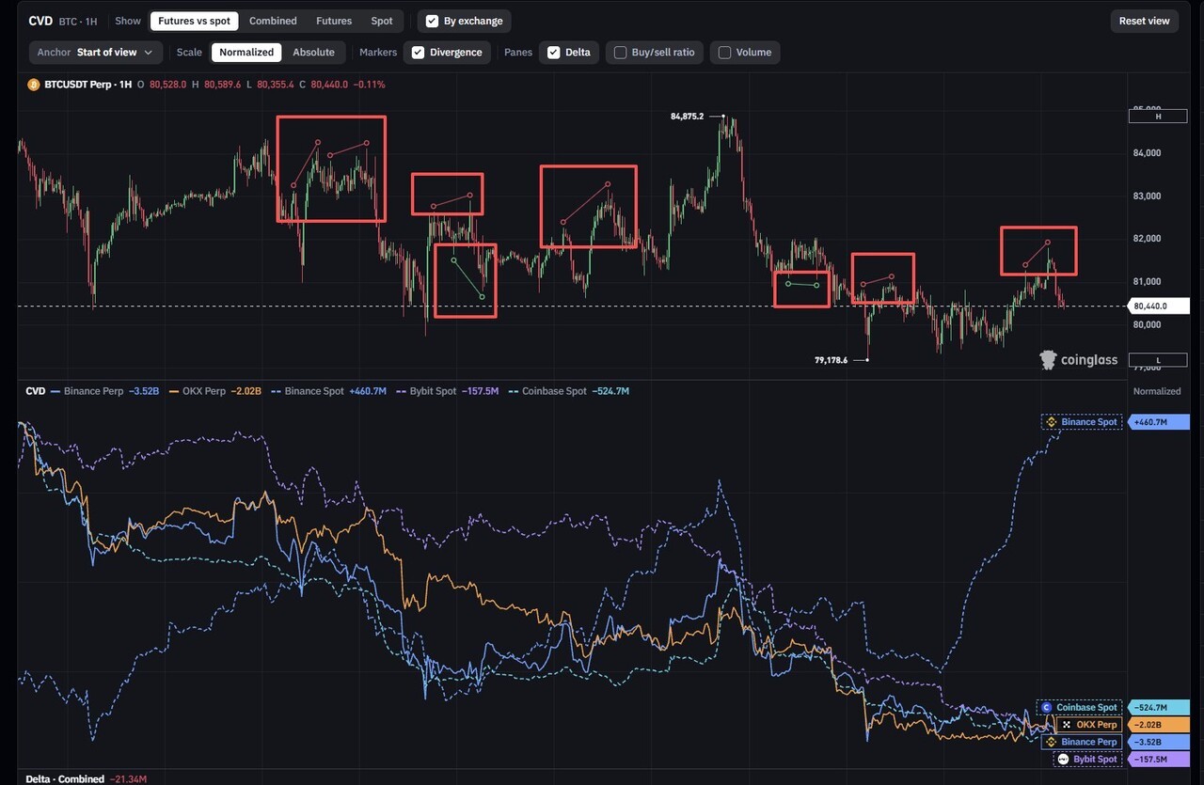The width and height of the screenshot is (1204, 785).
Task: Click the 79,178.6 low price label
Action: click(x=832, y=360)
